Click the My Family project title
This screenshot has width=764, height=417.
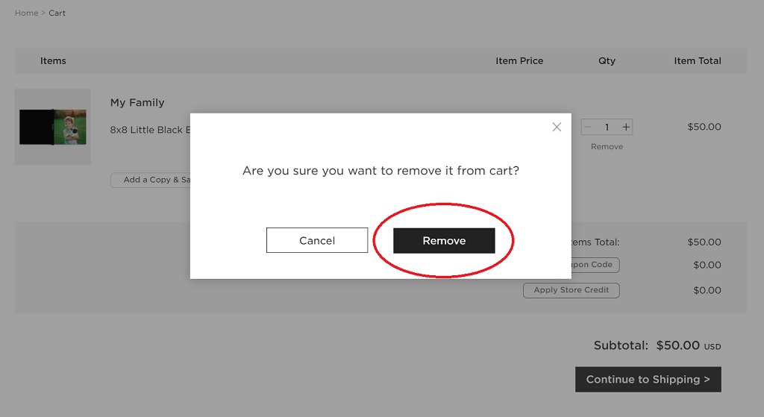(x=137, y=103)
